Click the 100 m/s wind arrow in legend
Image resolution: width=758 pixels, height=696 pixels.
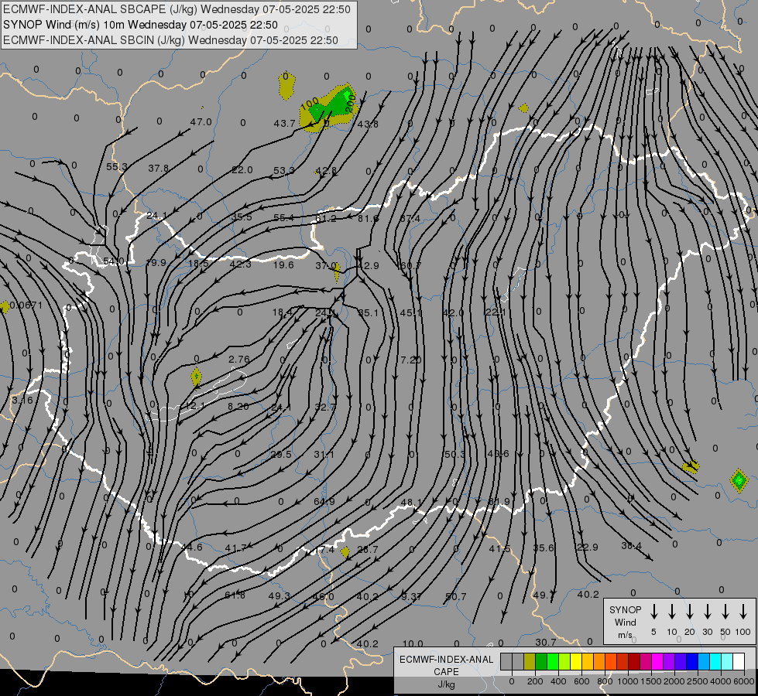[743, 612]
